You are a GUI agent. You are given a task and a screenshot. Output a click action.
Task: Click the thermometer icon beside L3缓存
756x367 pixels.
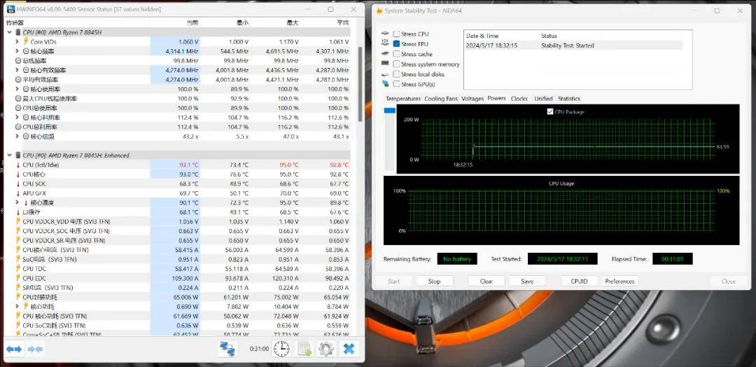pos(18,212)
